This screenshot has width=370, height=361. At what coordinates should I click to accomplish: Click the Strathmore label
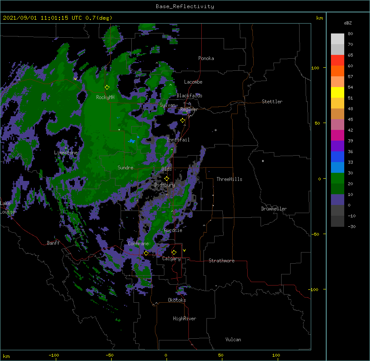tap(221, 261)
